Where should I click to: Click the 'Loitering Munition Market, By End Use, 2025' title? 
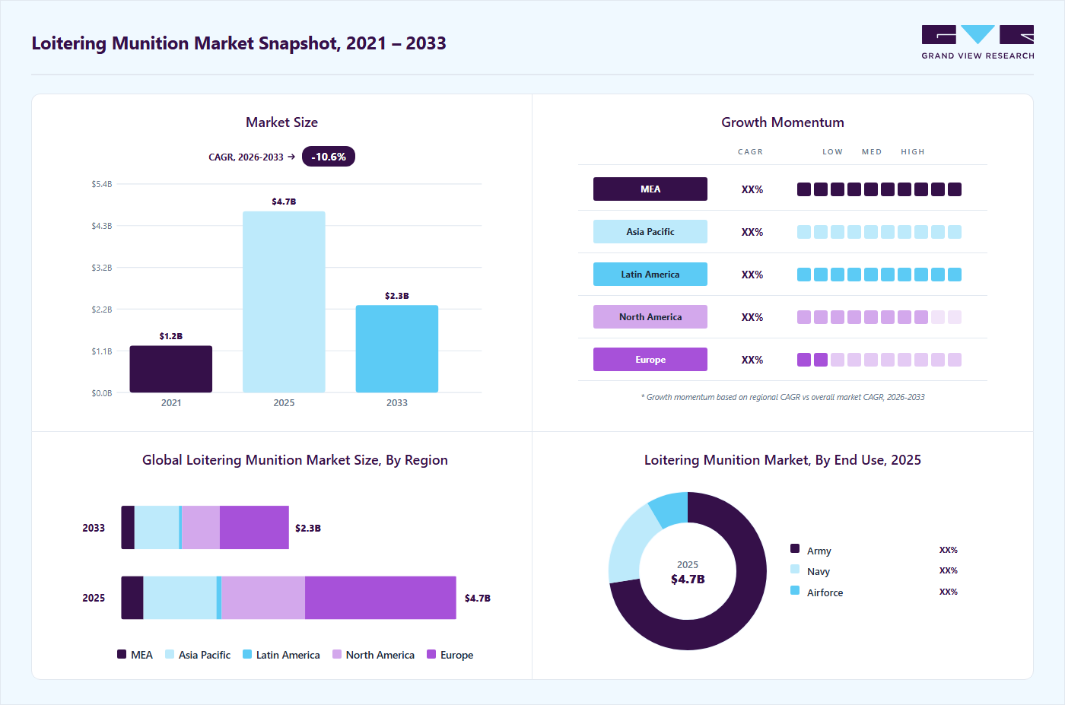(x=783, y=460)
